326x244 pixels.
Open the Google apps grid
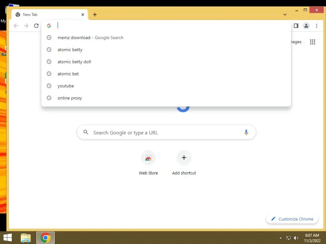[313, 42]
